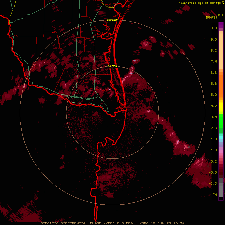Select the 1.8 color scale value
Image resolution: width=225 pixels, height=225 pixels.
[214, 139]
